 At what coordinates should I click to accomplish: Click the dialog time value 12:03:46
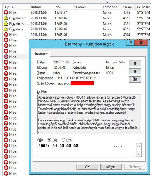[x=60, y=67]
